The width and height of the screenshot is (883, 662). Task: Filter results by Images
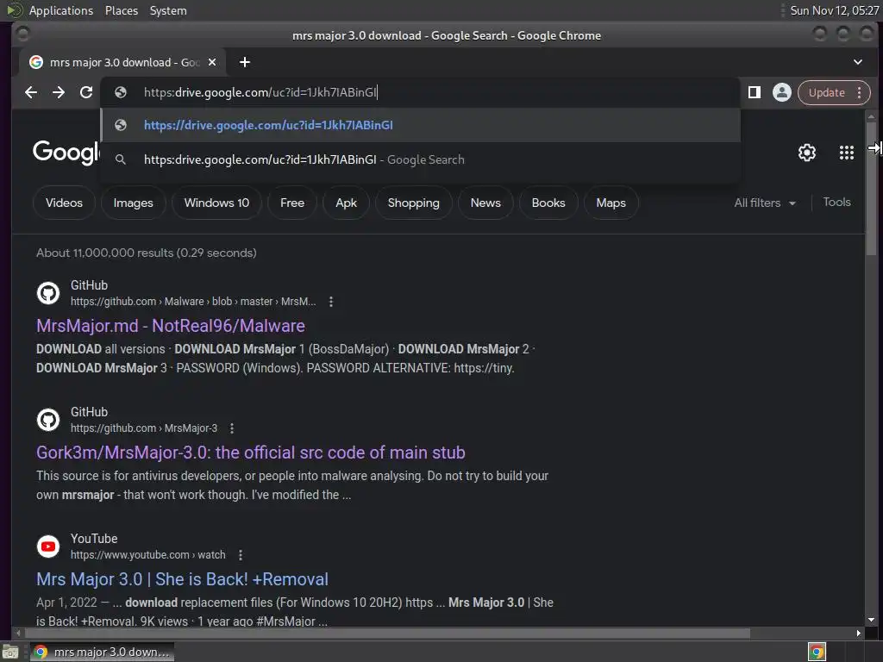[x=133, y=203]
